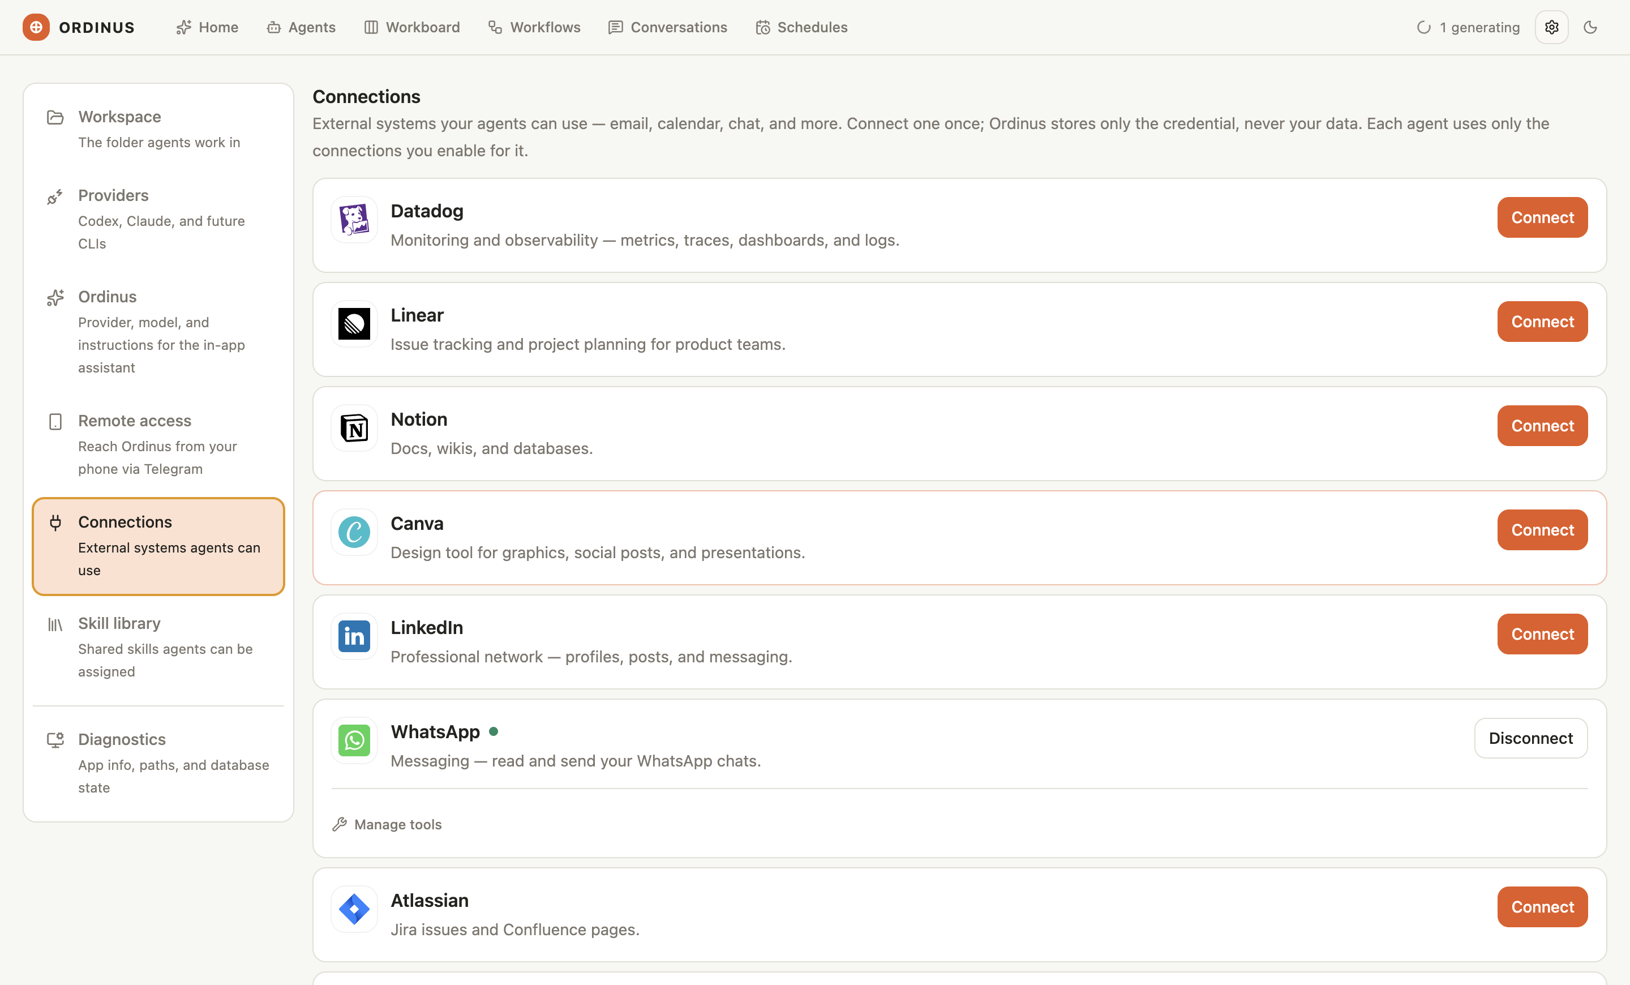Click the Linear logo icon
Viewport: 1630px width, 985px height.
click(354, 323)
